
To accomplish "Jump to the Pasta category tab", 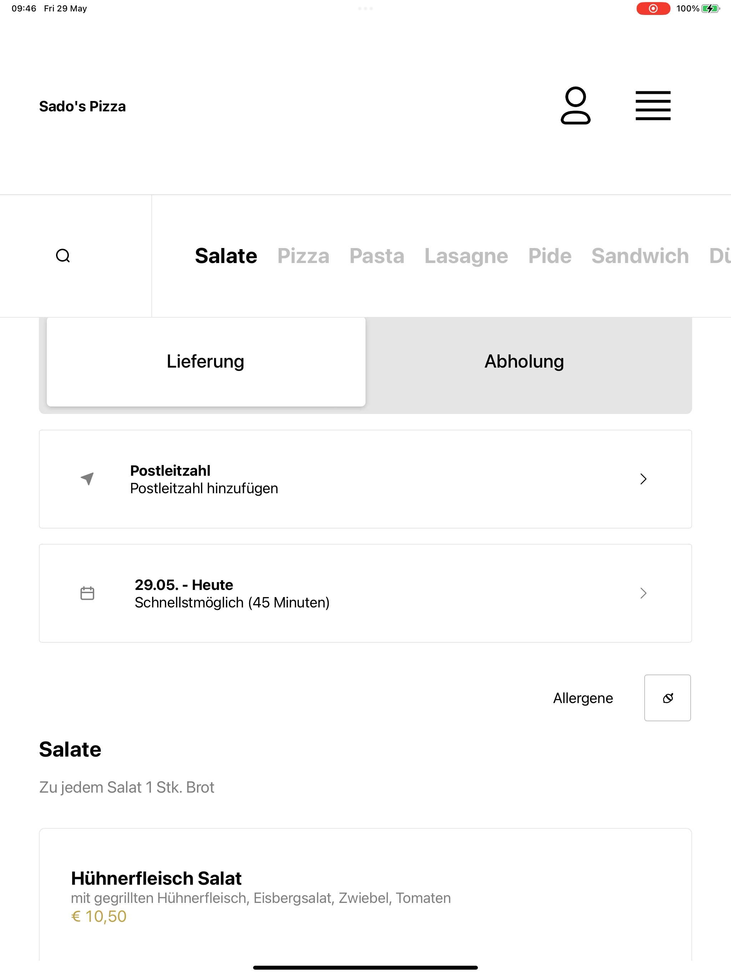I will [x=377, y=256].
